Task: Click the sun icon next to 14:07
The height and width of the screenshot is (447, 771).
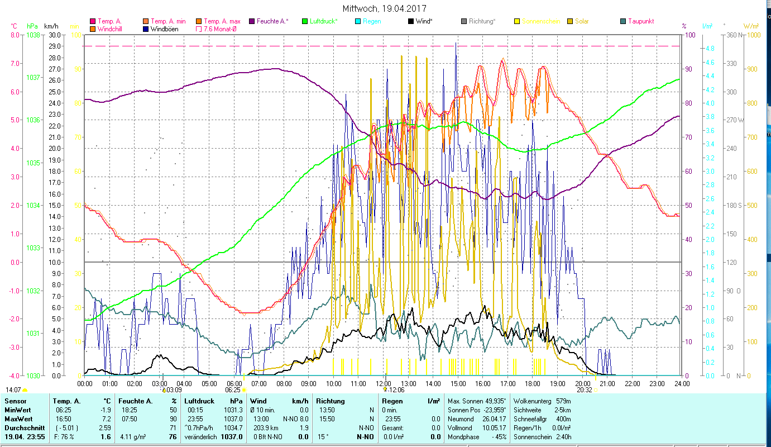Action: pyautogui.click(x=25, y=390)
